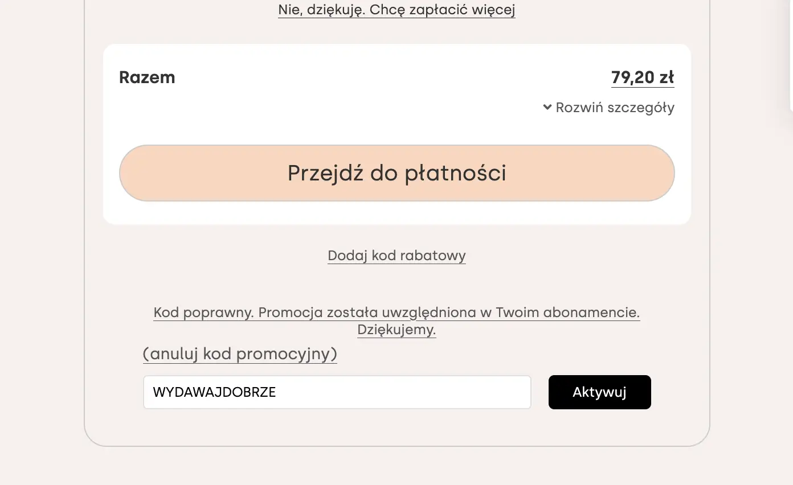The image size is (793, 485).
Task: Cancel the promo via "(anuluj kod promocyjny)"
Action: point(240,354)
